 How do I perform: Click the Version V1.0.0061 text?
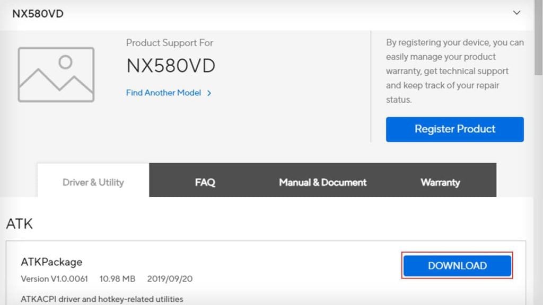(55, 279)
